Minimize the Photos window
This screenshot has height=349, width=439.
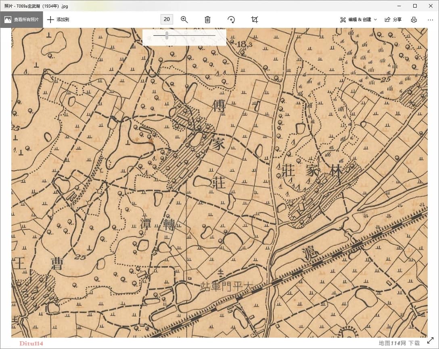point(399,6)
